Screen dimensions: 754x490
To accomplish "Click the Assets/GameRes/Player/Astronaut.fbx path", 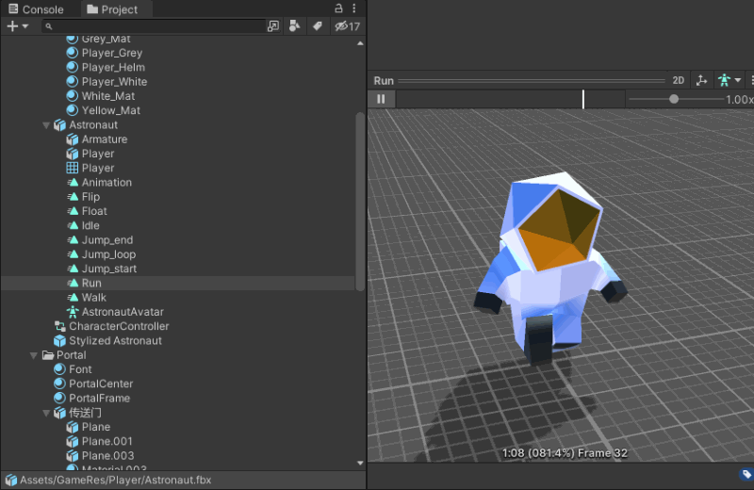I will 115,480.
